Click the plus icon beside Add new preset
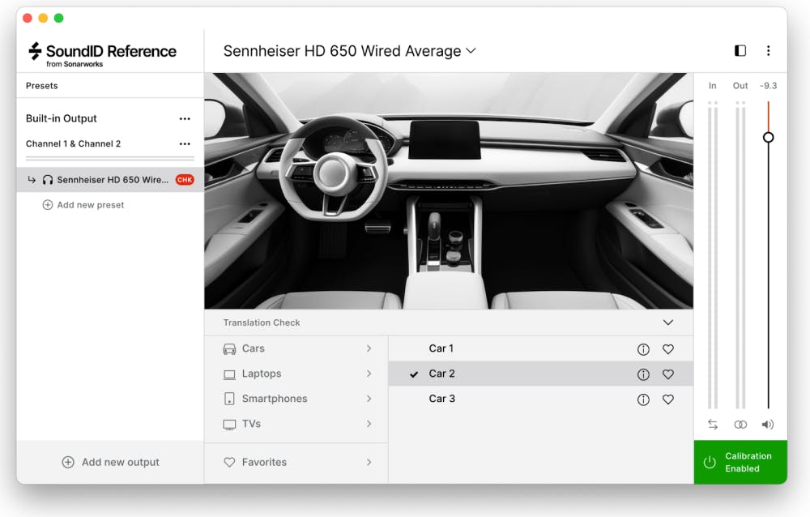The width and height of the screenshot is (810, 517). (x=48, y=205)
